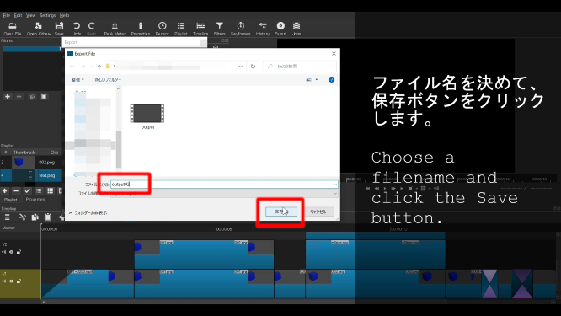The image size is (561, 316).
Task: Collapse the folder view expander at dialog bottom
Action: coord(88,213)
